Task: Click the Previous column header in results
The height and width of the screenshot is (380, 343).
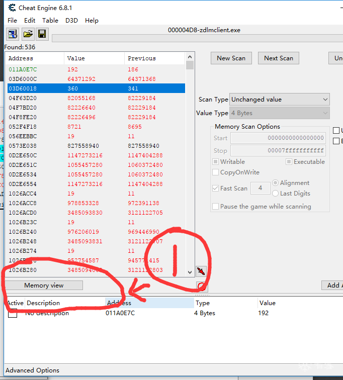Action: pyautogui.click(x=155, y=58)
